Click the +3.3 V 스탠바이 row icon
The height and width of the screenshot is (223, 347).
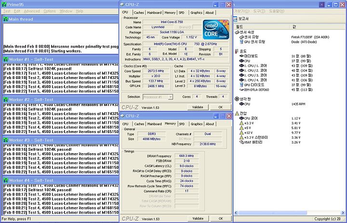tap(241, 137)
